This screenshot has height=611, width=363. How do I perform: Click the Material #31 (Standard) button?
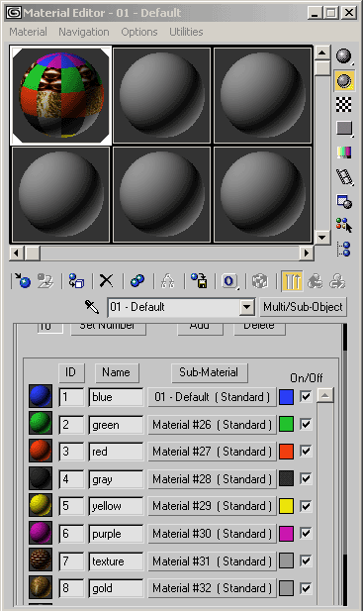click(212, 561)
